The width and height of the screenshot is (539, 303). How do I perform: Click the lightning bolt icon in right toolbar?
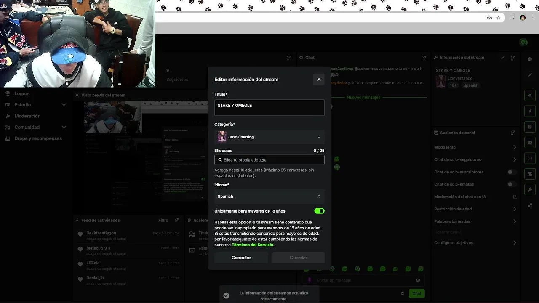530,111
